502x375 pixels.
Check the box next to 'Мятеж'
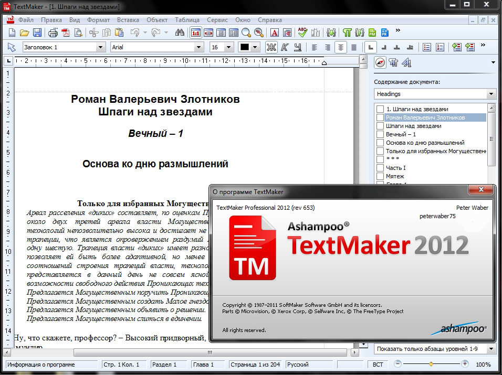(x=380, y=176)
